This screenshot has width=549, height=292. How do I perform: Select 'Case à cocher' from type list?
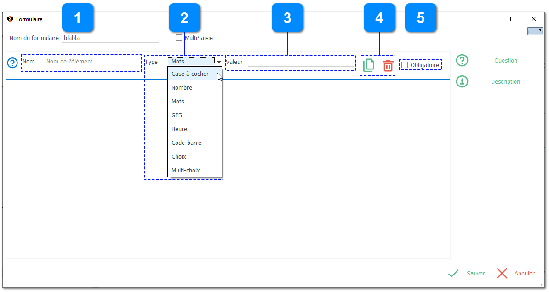click(x=190, y=74)
